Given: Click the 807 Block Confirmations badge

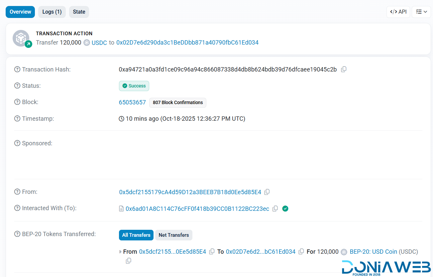Looking at the screenshot, I should point(178,102).
